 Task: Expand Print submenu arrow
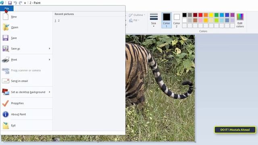point(49,60)
